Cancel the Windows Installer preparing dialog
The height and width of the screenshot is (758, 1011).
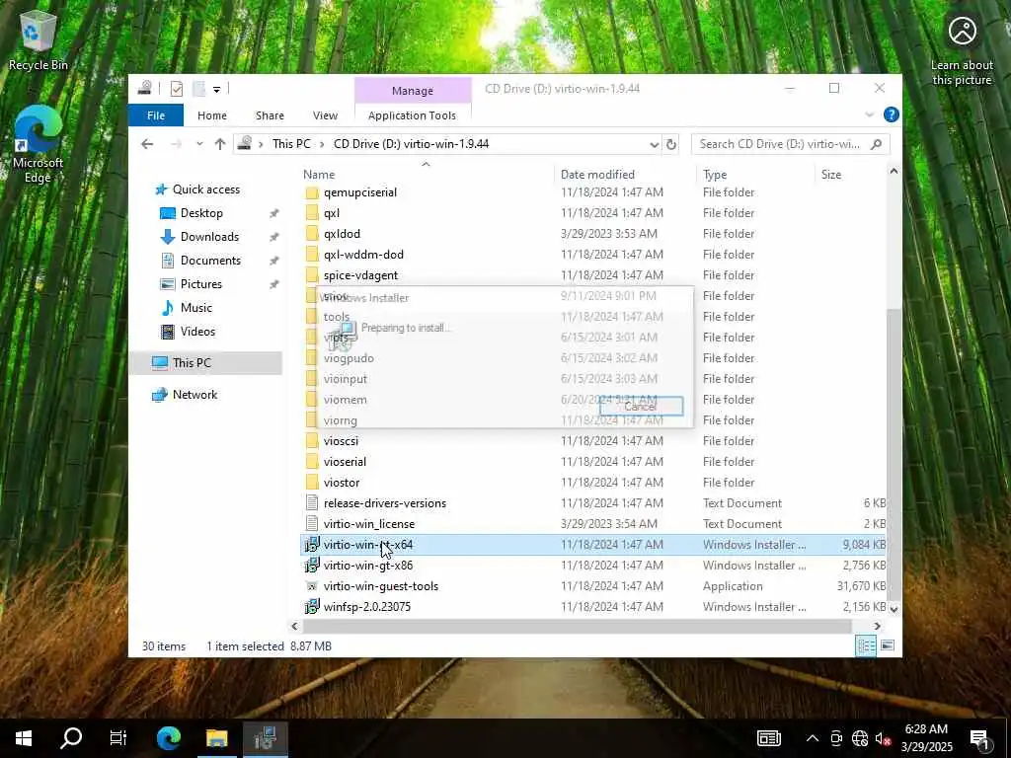tap(641, 406)
